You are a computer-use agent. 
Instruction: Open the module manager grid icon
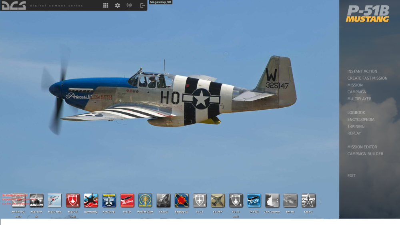click(106, 5)
